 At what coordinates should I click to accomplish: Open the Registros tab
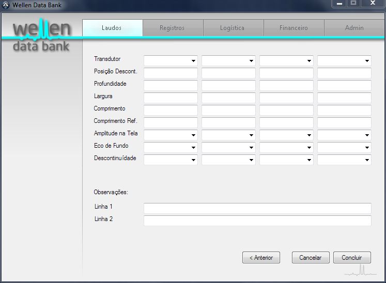coord(173,28)
